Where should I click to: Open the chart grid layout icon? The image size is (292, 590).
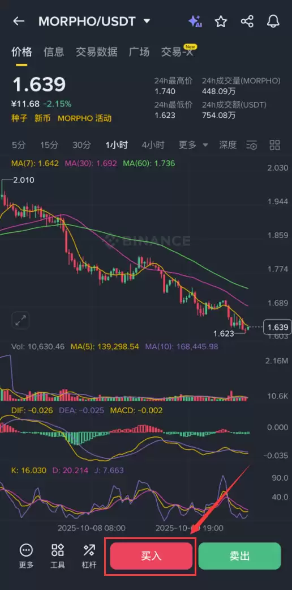275,145
